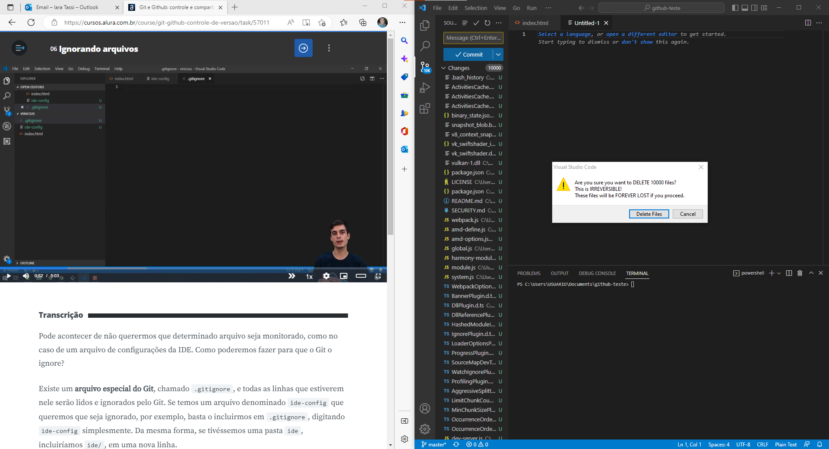This screenshot has width=829, height=449.
Task: Open notifications bell in VS Code status bar
Action: [x=820, y=444]
